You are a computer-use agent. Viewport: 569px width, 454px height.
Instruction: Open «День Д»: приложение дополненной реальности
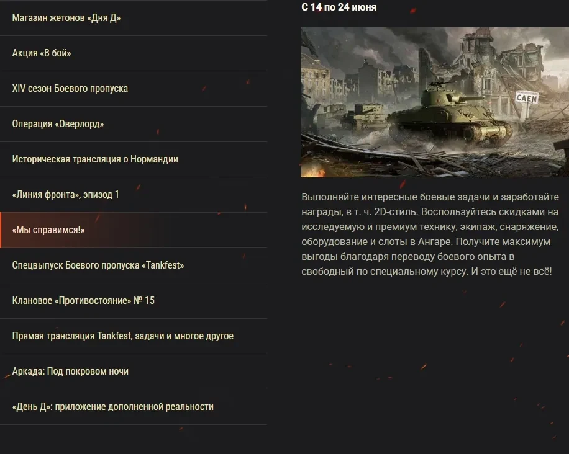[134, 407]
